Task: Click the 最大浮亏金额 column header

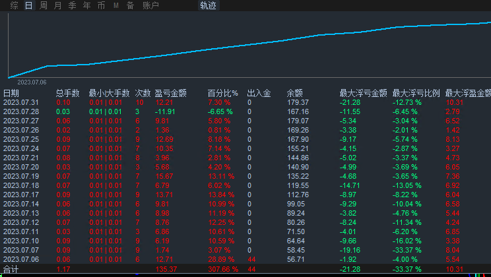Action: point(363,93)
